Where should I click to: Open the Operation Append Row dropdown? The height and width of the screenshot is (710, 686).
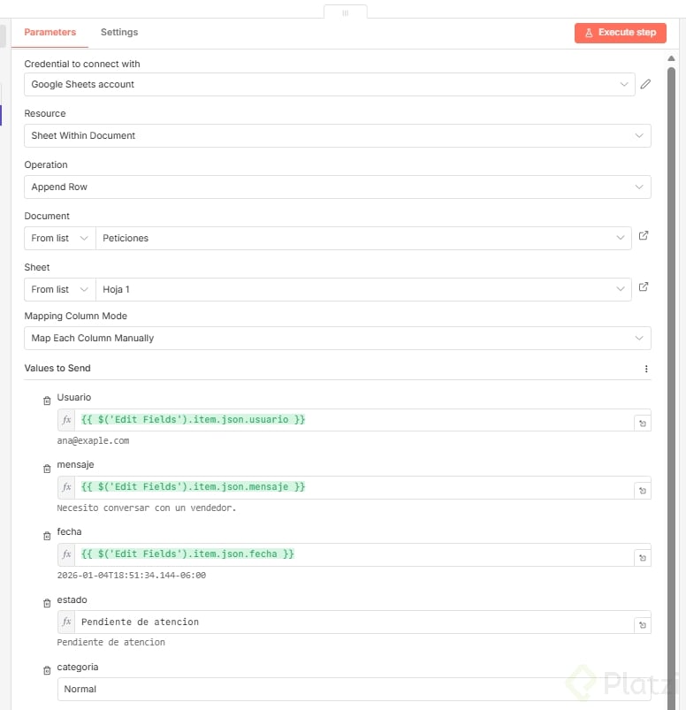337,187
